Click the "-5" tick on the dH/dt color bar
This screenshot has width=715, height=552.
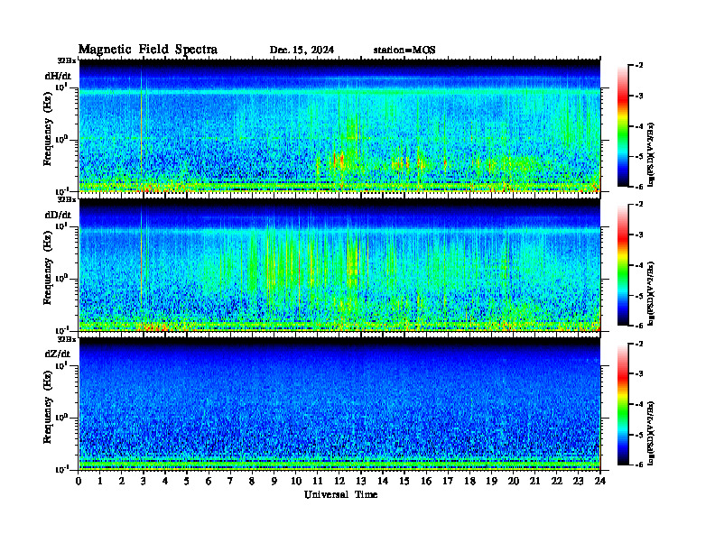coord(639,156)
